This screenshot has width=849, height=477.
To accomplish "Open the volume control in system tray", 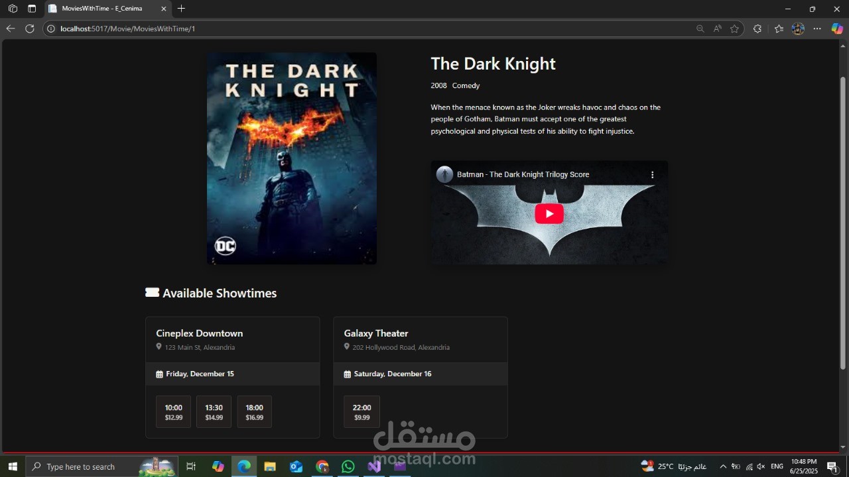I will tap(761, 466).
